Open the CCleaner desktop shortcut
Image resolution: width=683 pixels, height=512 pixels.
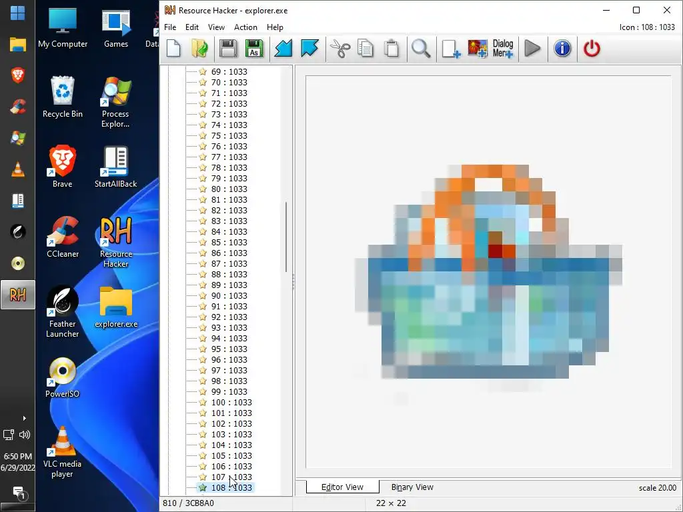coord(62,237)
